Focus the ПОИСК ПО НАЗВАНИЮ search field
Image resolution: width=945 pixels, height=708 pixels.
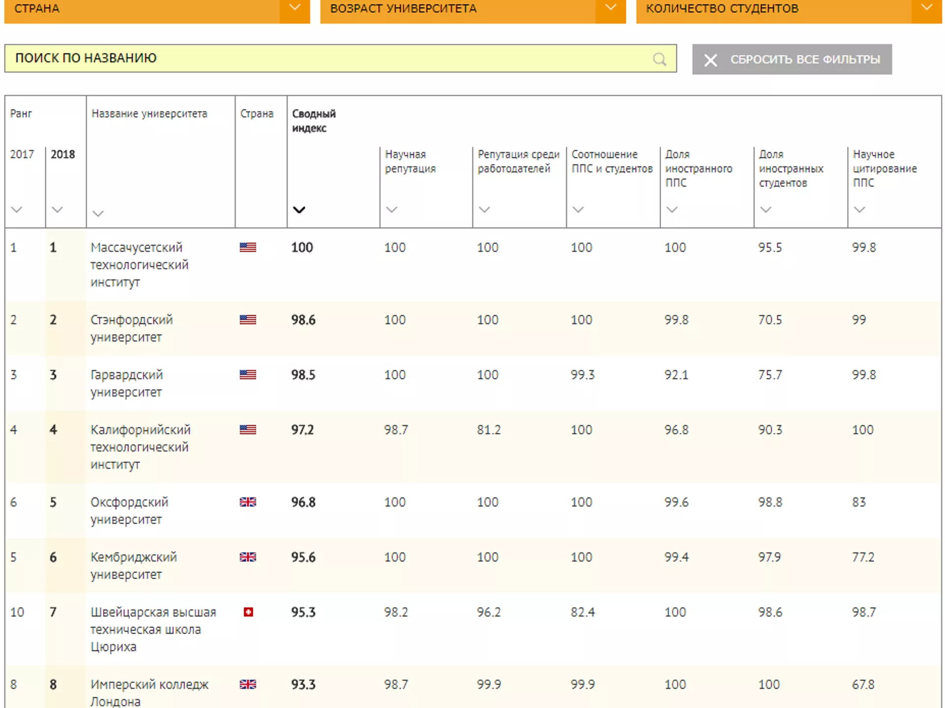(x=341, y=58)
